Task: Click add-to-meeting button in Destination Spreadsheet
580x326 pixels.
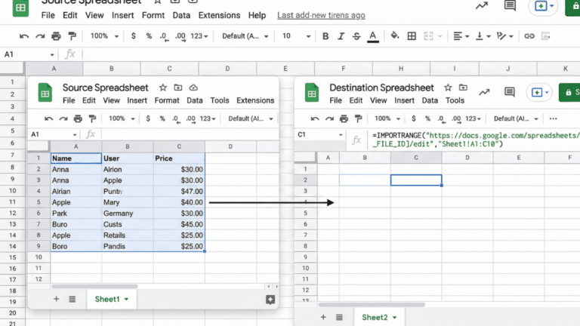Action: click(539, 92)
